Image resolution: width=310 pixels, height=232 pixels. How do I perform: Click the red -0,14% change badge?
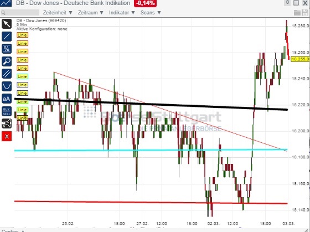145,3
